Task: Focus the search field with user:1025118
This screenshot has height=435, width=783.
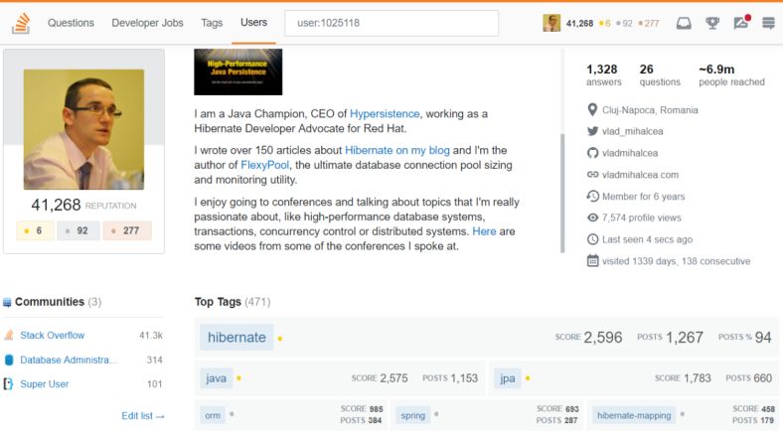Action: 391,23
